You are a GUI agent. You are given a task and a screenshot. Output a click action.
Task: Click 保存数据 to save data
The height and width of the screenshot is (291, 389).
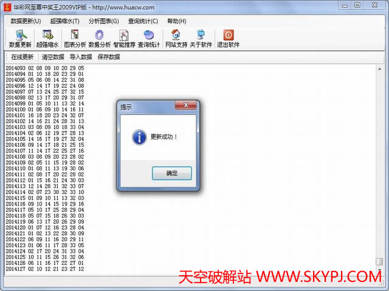click(x=109, y=57)
